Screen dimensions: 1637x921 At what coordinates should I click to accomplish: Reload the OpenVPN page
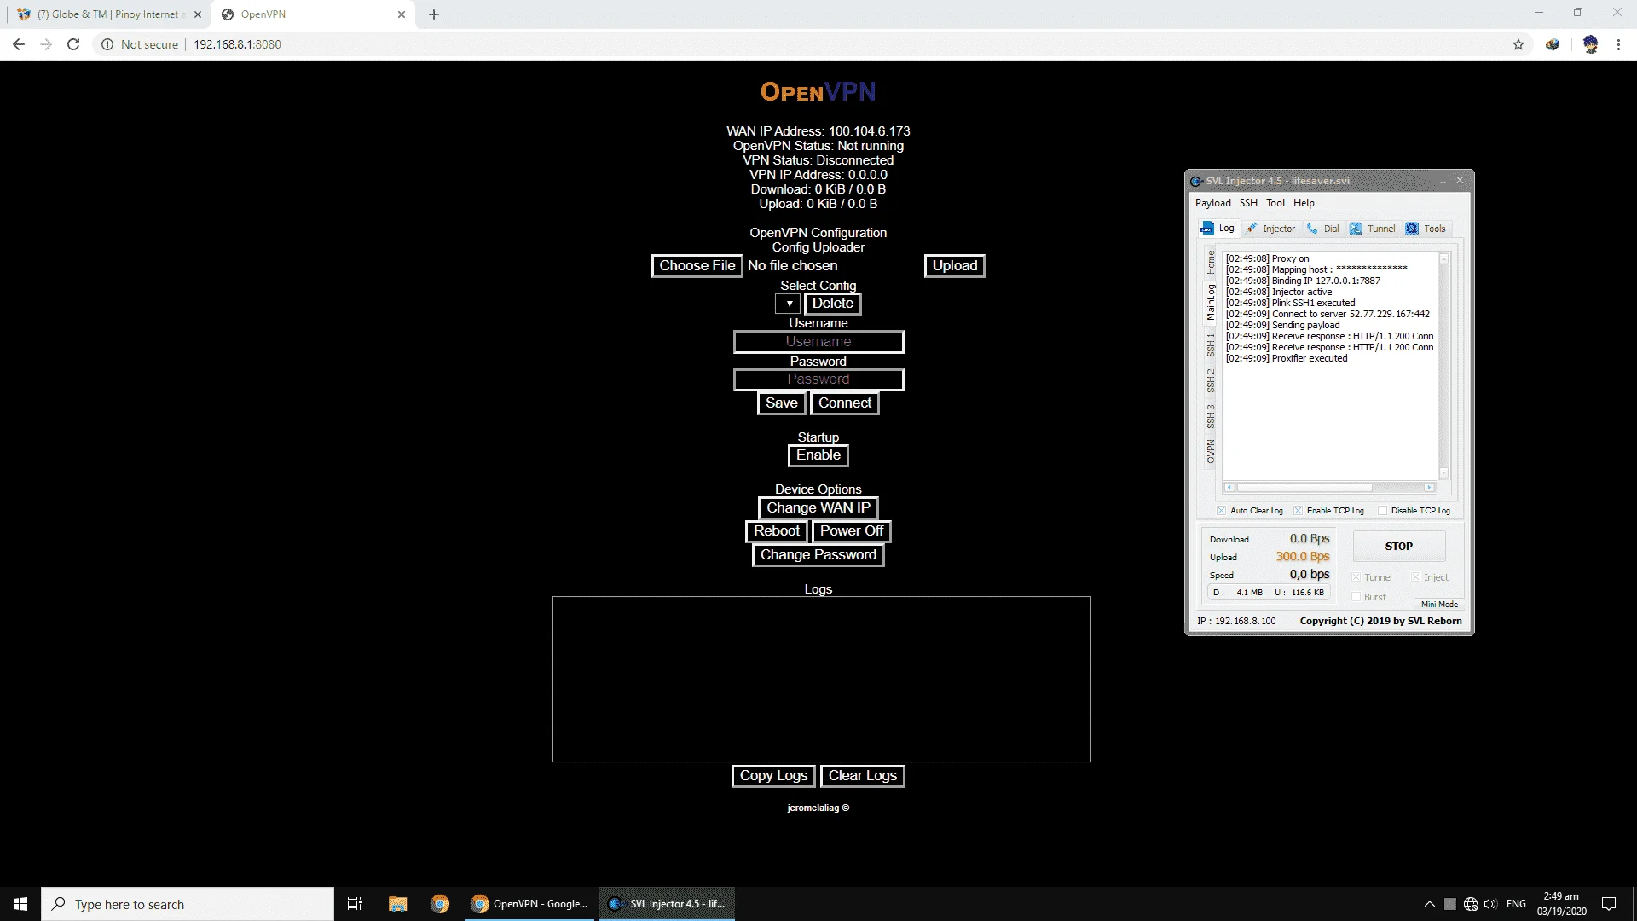73,44
